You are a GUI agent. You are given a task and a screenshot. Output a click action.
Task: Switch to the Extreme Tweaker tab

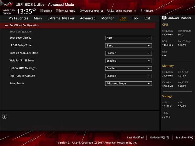tap(61, 18)
